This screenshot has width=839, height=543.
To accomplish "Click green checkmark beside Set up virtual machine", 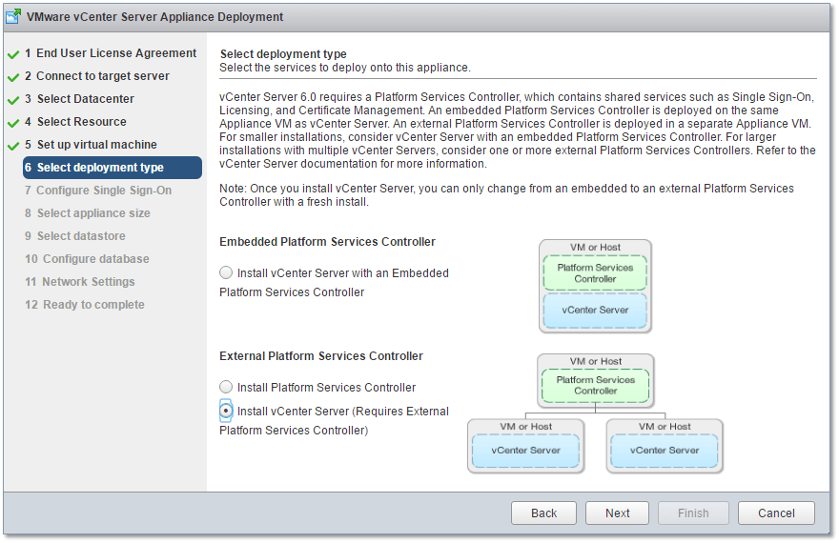I will tap(13, 146).
